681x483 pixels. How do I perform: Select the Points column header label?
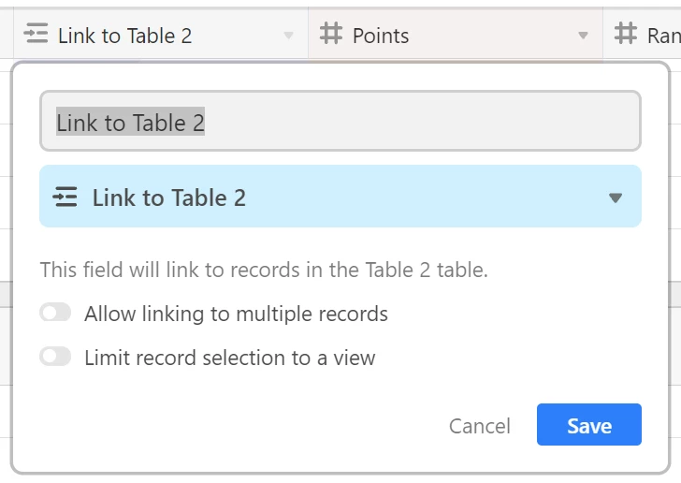(381, 36)
